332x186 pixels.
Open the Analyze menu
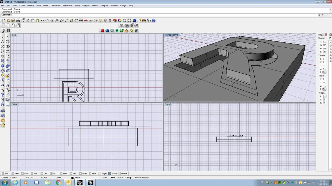[86, 6]
